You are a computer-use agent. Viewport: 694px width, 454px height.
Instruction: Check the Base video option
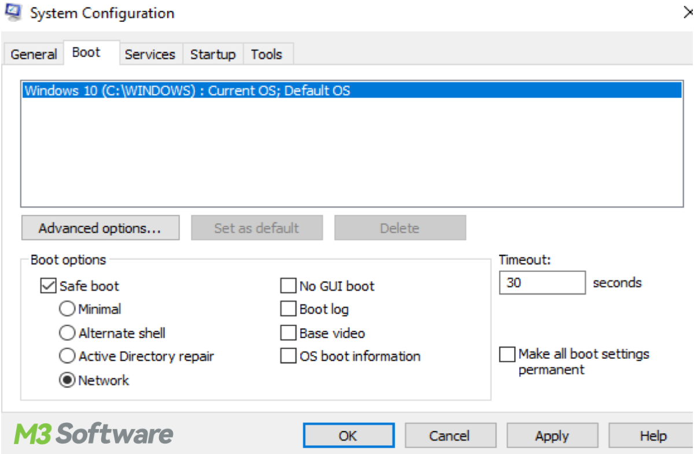pos(287,333)
